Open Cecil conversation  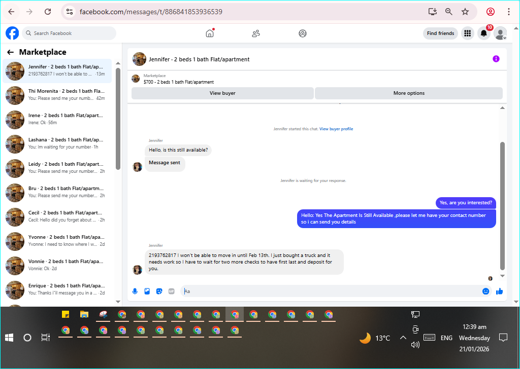57,217
